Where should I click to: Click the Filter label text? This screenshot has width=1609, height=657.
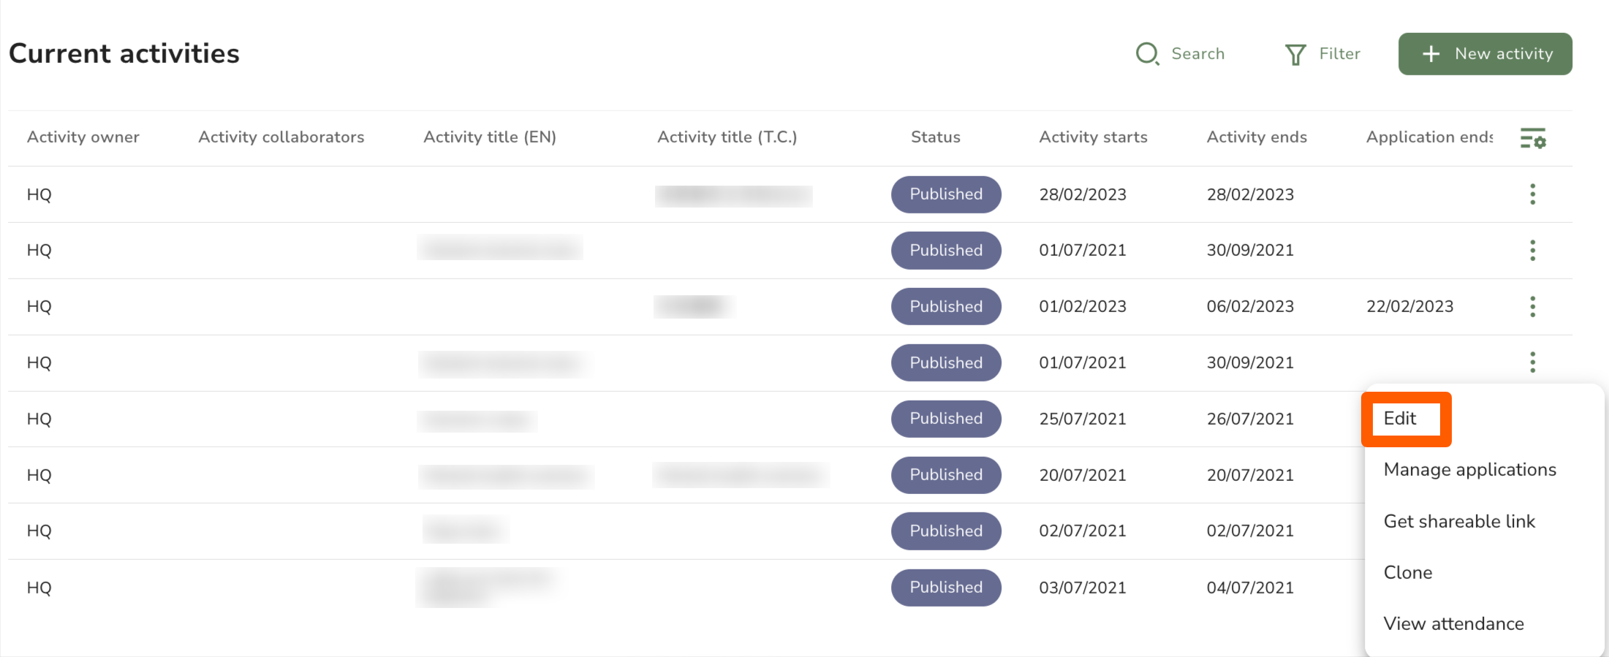(1339, 53)
